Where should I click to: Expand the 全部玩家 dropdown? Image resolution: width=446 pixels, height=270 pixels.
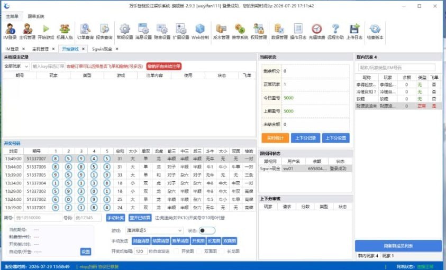point(16,66)
